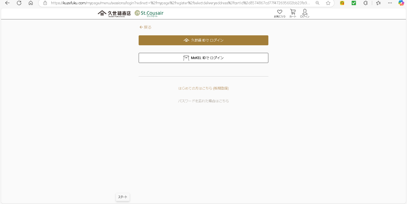Click the green checkmark extension icon
This screenshot has width=407, height=204.
pos(354,3)
